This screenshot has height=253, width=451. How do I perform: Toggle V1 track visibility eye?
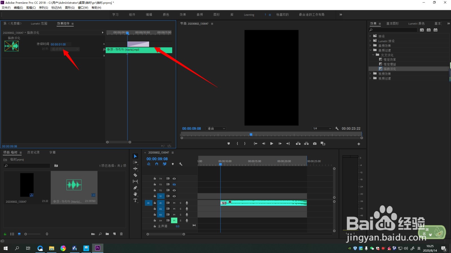[174, 196]
